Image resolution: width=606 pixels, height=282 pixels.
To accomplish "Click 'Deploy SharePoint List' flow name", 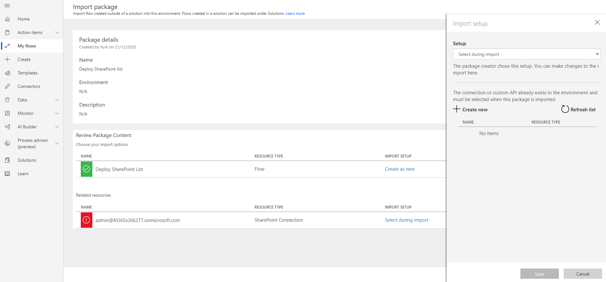I will click(x=119, y=169).
